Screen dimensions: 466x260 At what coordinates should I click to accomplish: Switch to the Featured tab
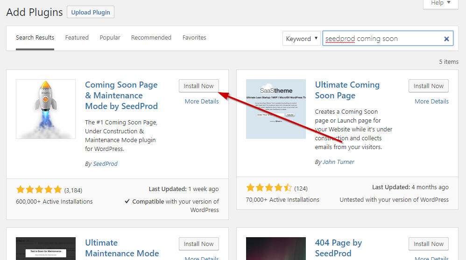[x=77, y=38]
